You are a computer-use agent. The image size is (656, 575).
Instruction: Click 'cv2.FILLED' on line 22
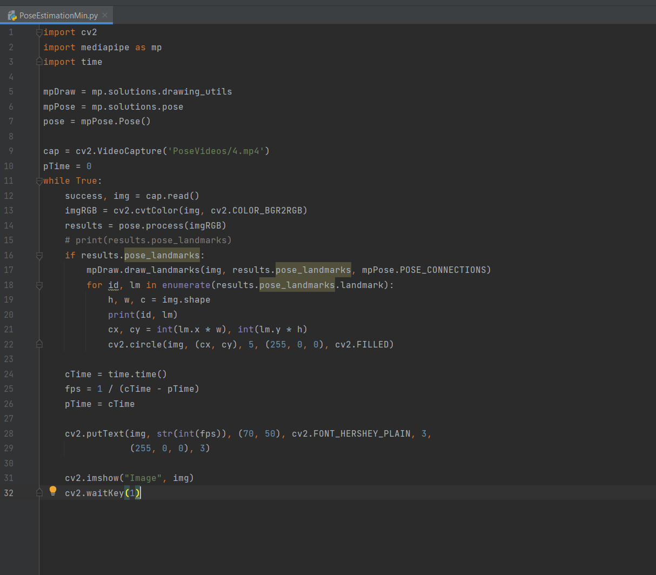[x=362, y=344]
